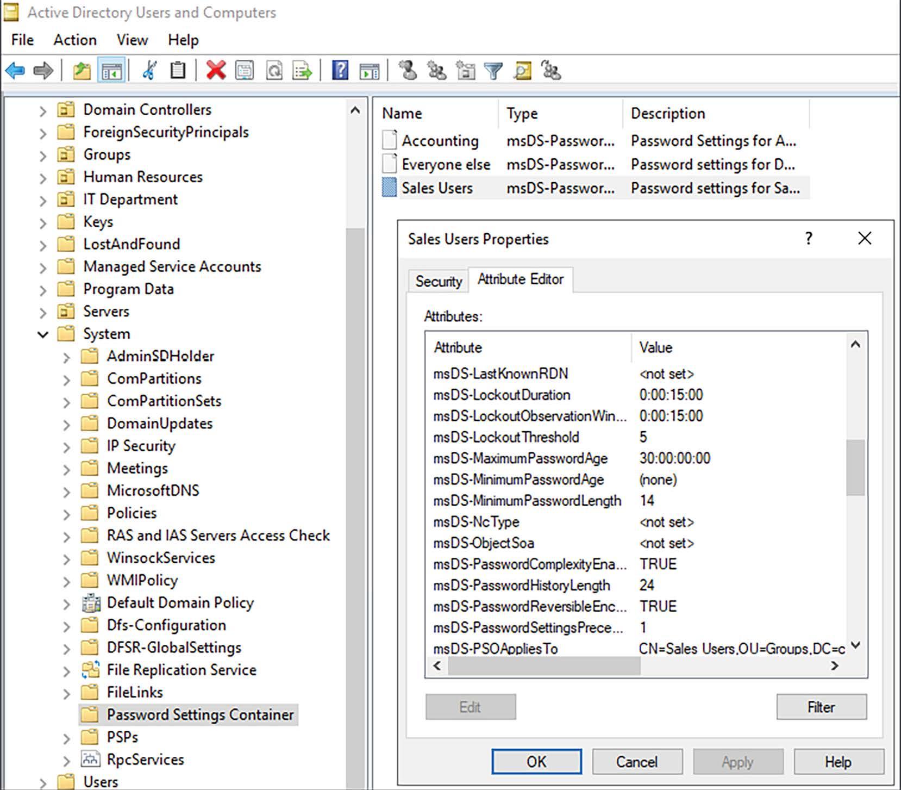This screenshot has height=790, width=901.
Task: Click the Default Domain Policy tree icon
Action: coord(91,602)
